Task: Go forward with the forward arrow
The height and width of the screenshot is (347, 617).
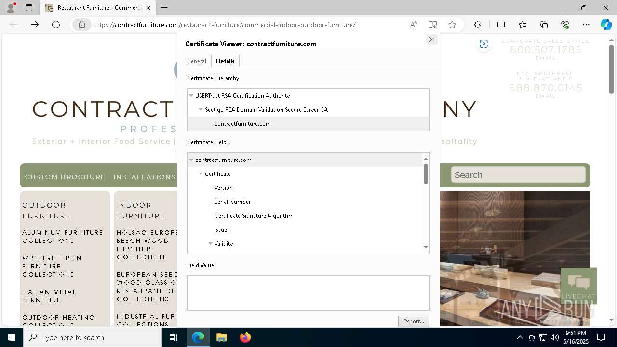Action: point(35,25)
